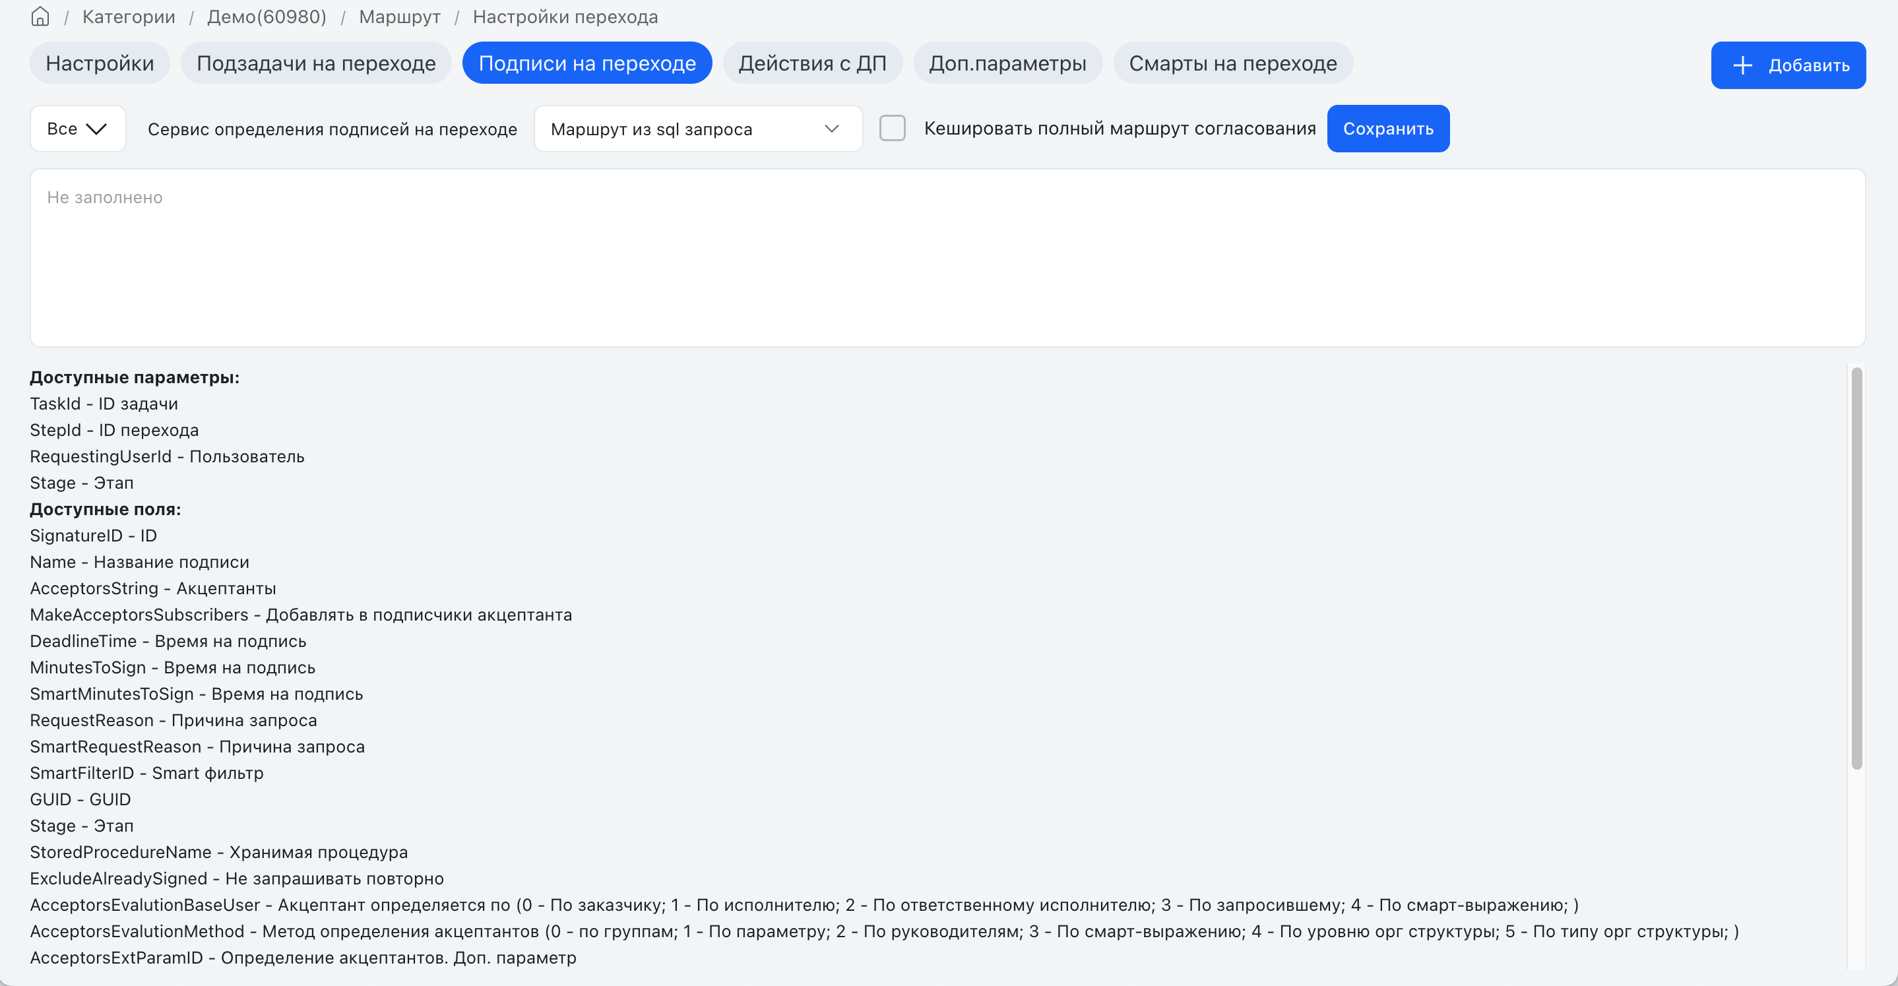
Task: Click Name - Название подписи text
Action: click(140, 562)
